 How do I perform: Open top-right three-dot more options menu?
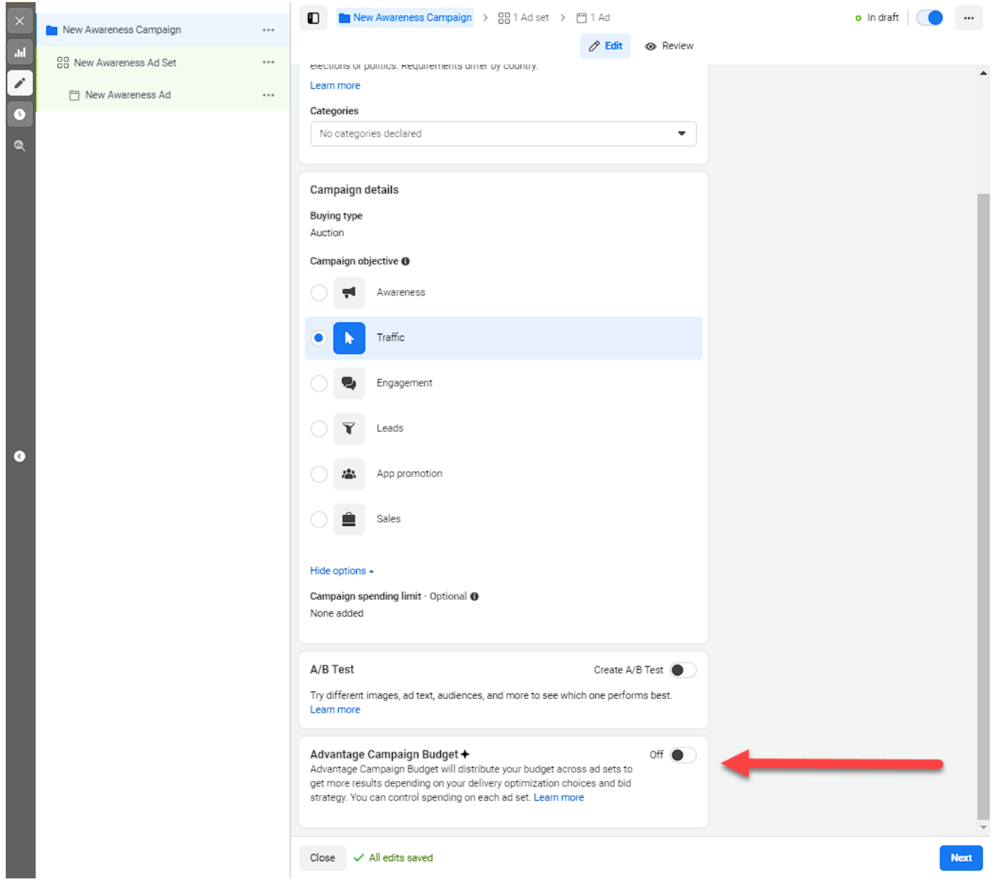968,18
